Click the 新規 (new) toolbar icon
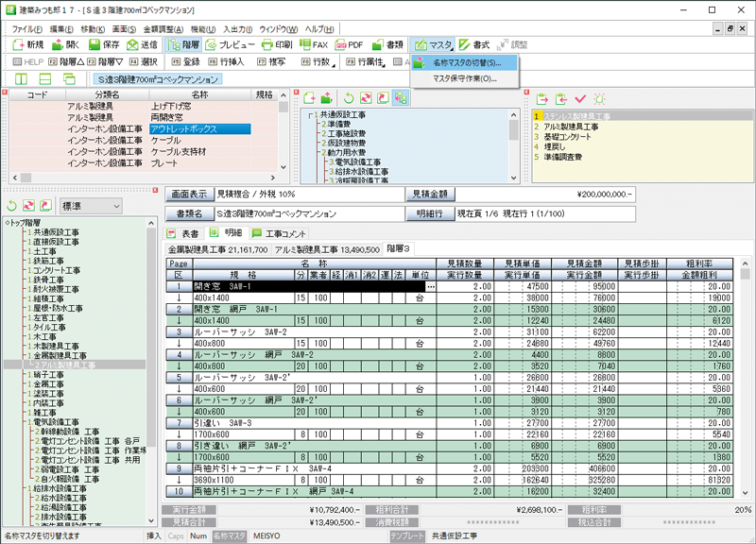 18,44
